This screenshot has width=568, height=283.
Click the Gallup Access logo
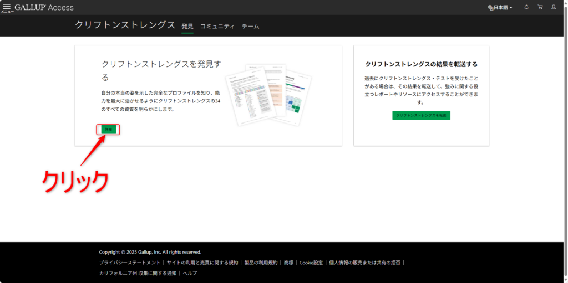[44, 7]
